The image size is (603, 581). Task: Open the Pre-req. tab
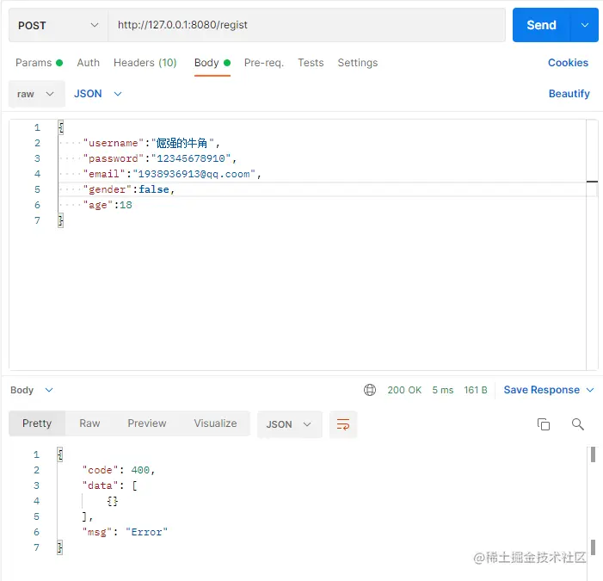(x=264, y=63)
